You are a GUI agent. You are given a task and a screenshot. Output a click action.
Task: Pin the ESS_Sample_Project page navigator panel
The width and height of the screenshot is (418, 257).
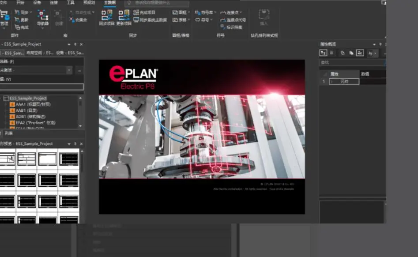[75, 44]
